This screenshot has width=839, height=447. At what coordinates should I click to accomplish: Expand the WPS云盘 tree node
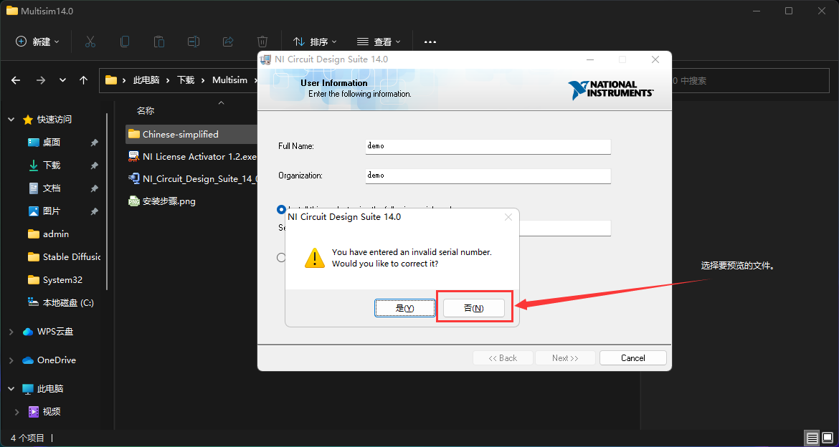point(11,332)
